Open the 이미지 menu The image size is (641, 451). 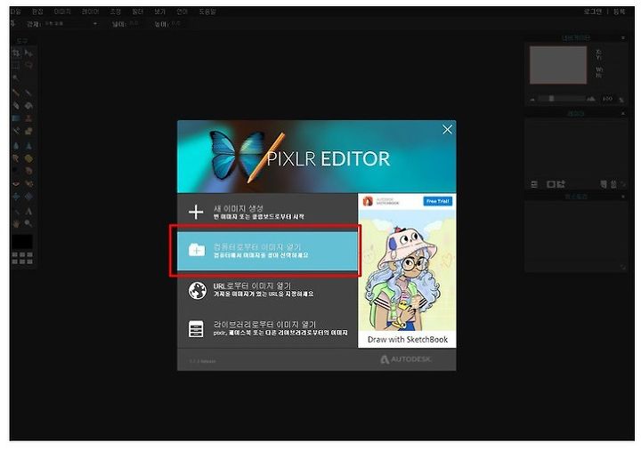click(62, 12)
